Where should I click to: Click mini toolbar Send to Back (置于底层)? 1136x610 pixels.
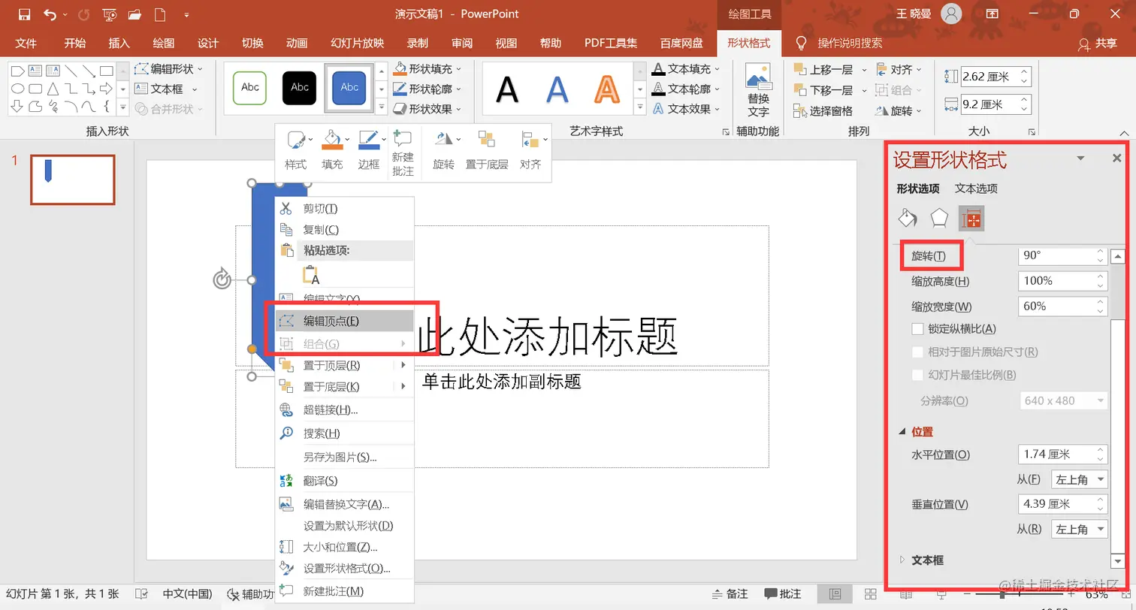[x=487, y=149]
